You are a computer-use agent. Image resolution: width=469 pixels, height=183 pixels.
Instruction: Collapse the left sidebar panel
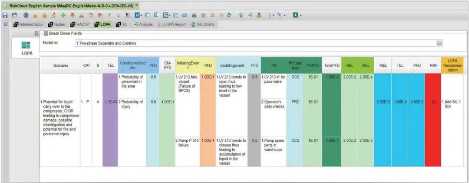pos(36,33)
